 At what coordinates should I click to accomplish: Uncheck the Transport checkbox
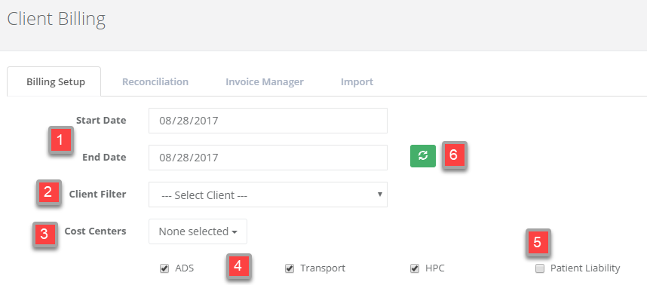click(290, 269)
